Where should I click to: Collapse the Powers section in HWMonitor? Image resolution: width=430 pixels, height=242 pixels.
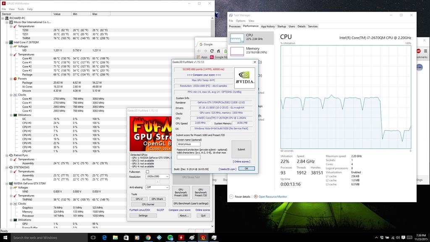click(x=11, y=79)
